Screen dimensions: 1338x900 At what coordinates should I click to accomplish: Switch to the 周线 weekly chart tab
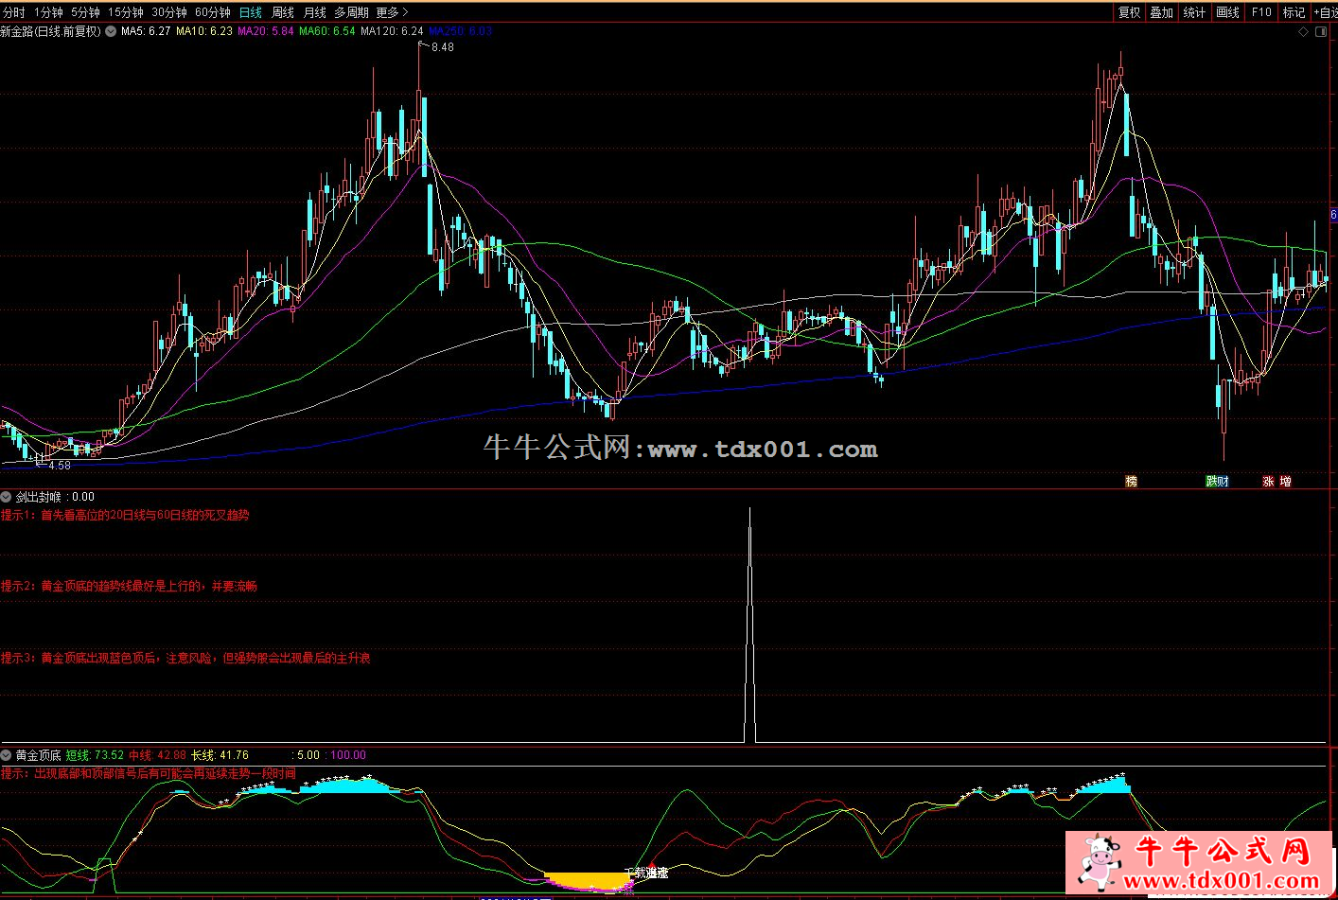283,12
